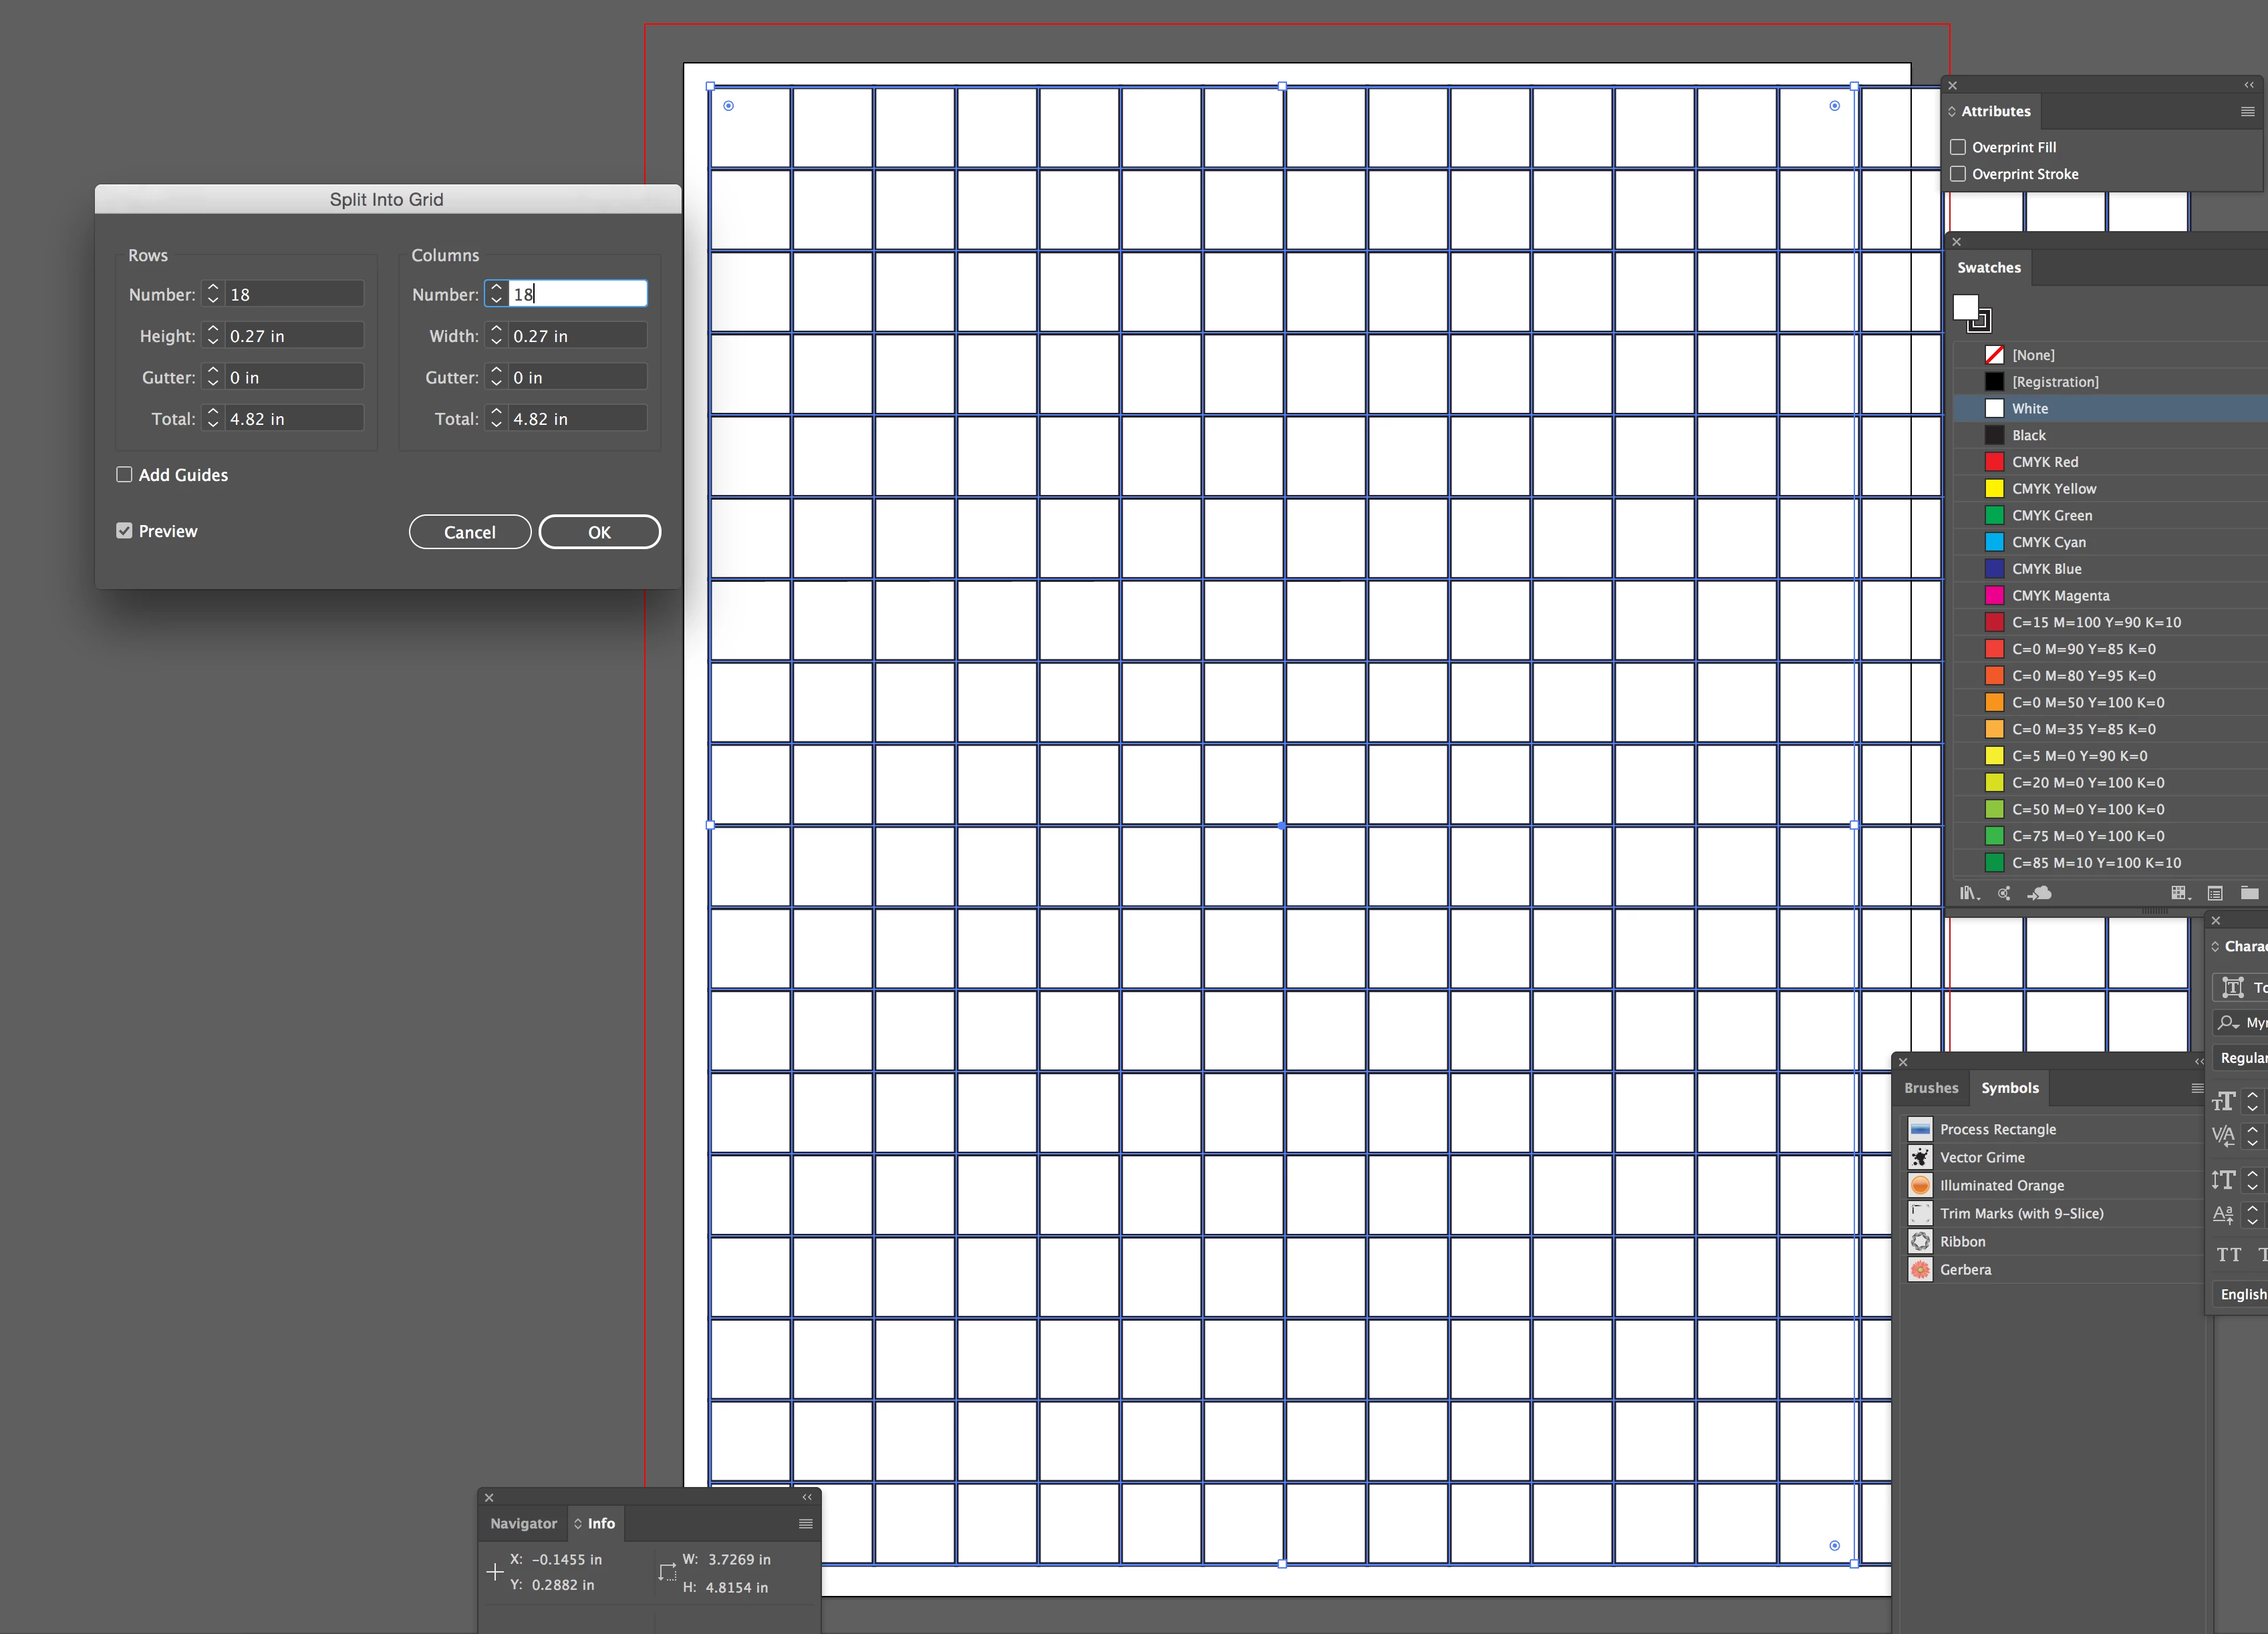Open the Swatch Libraries menu icon

[1968, 893]
